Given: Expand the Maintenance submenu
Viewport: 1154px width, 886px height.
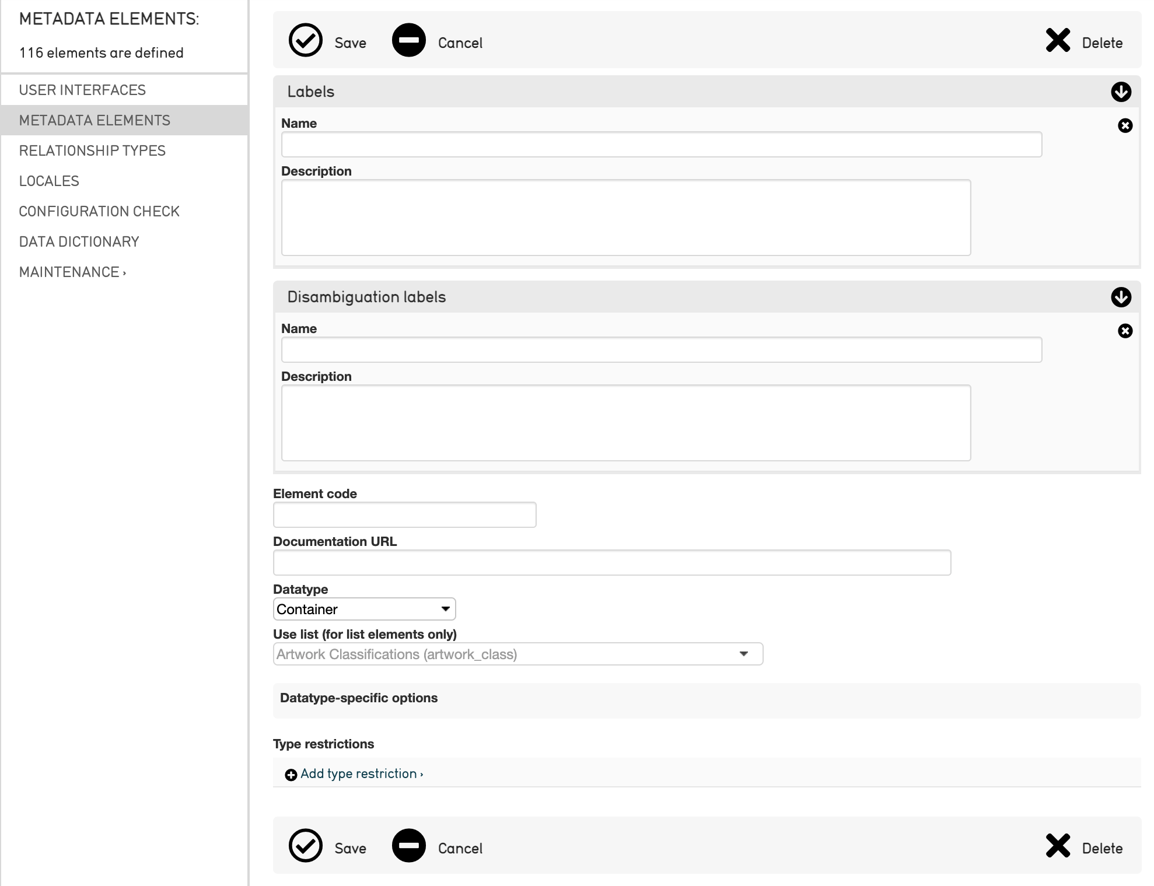Looking at the screenshot, I should (72, 272).
